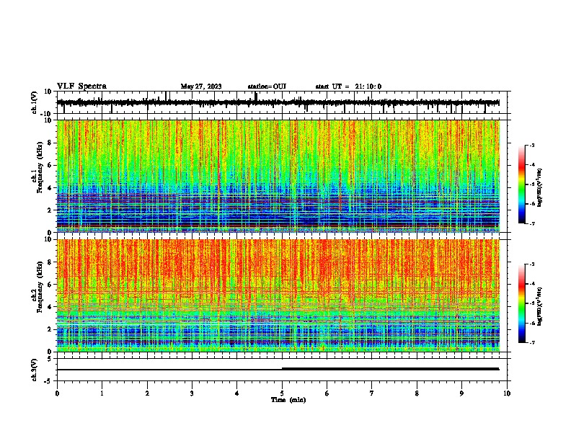
Task: Click time axis tick label "7"
Action: pyautogui.click(x=372, y=393)
